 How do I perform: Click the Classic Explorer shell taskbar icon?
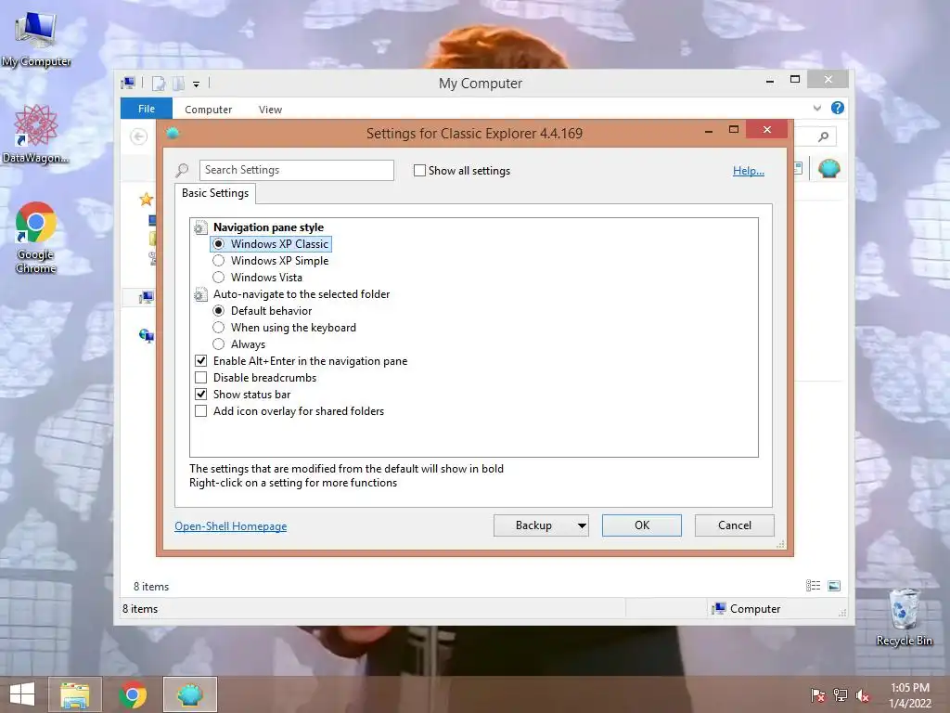click(x=189, y=694)
